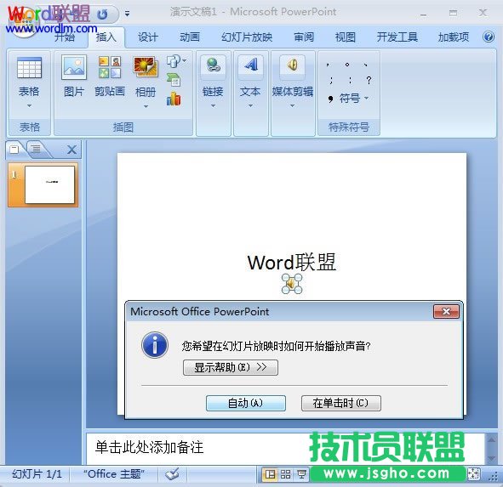Open the 开始 (Home) ribbon tab
The height and width of the screenshot is (487, 503).
click(65, 37)
